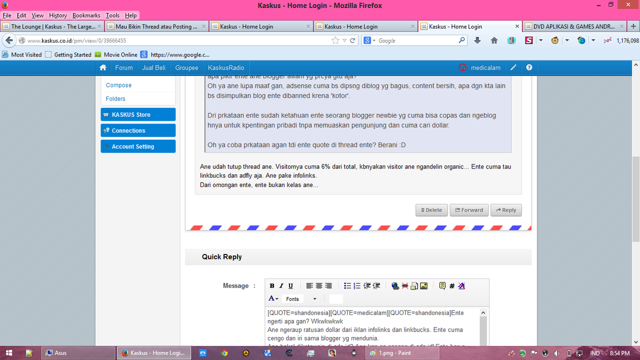Open the Fonts dropdown
This screenshot has width=640, height=360.
click(301, 299)
